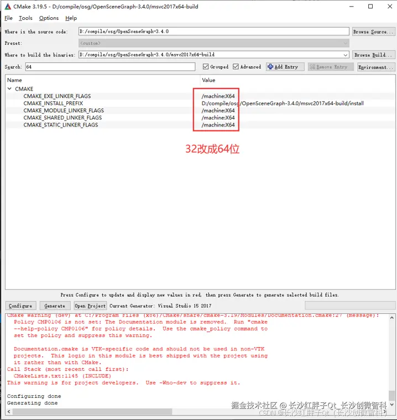Click the 'Current Generator: Visual Studio 15 2017' label

pyautogui.click(x=160, y=306)
